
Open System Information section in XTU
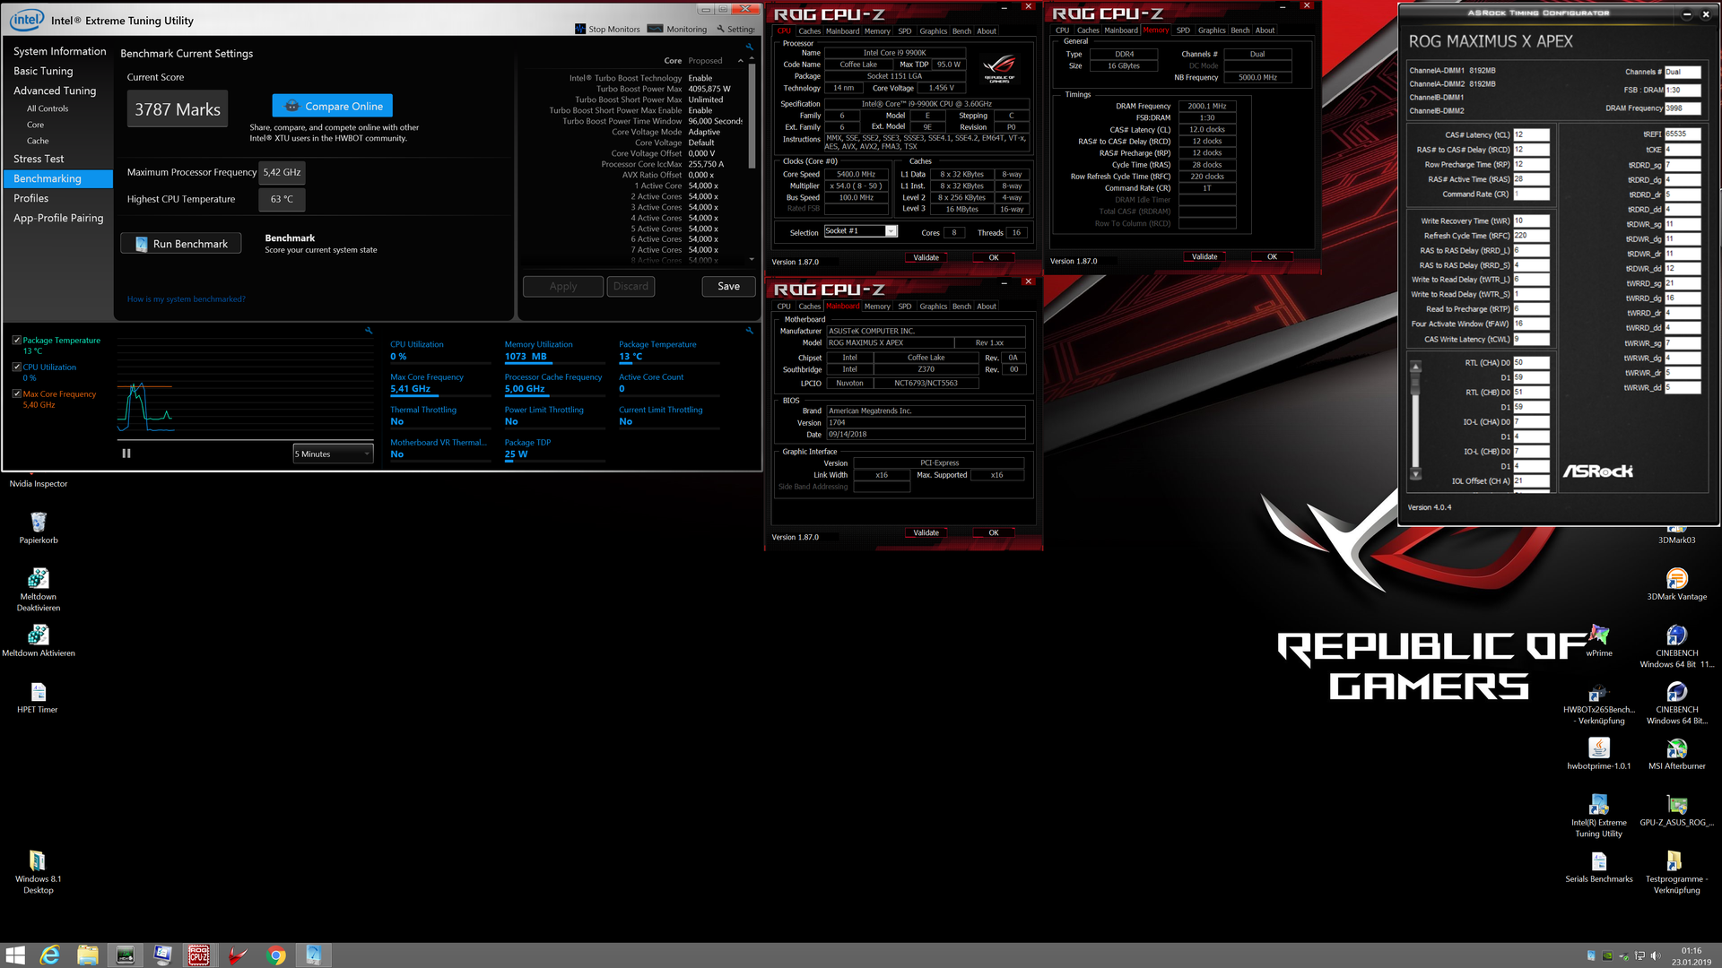(59, 51)
